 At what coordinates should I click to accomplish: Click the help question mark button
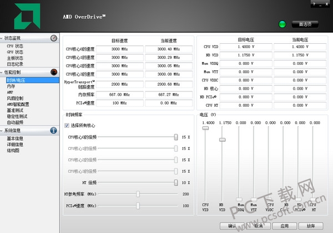pyautogui.click(x=314, y=4)
